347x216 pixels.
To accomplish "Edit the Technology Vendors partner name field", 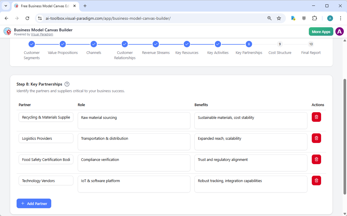I will point(46,180).
